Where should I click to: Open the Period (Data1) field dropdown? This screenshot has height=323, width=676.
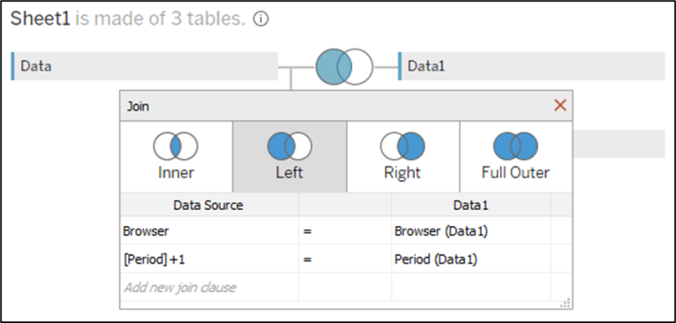pyautogui.click(x=470, y=259)
